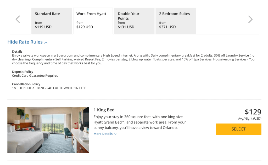
Task: Collapse rate rules with the up chevron
Action: point(46,42)
